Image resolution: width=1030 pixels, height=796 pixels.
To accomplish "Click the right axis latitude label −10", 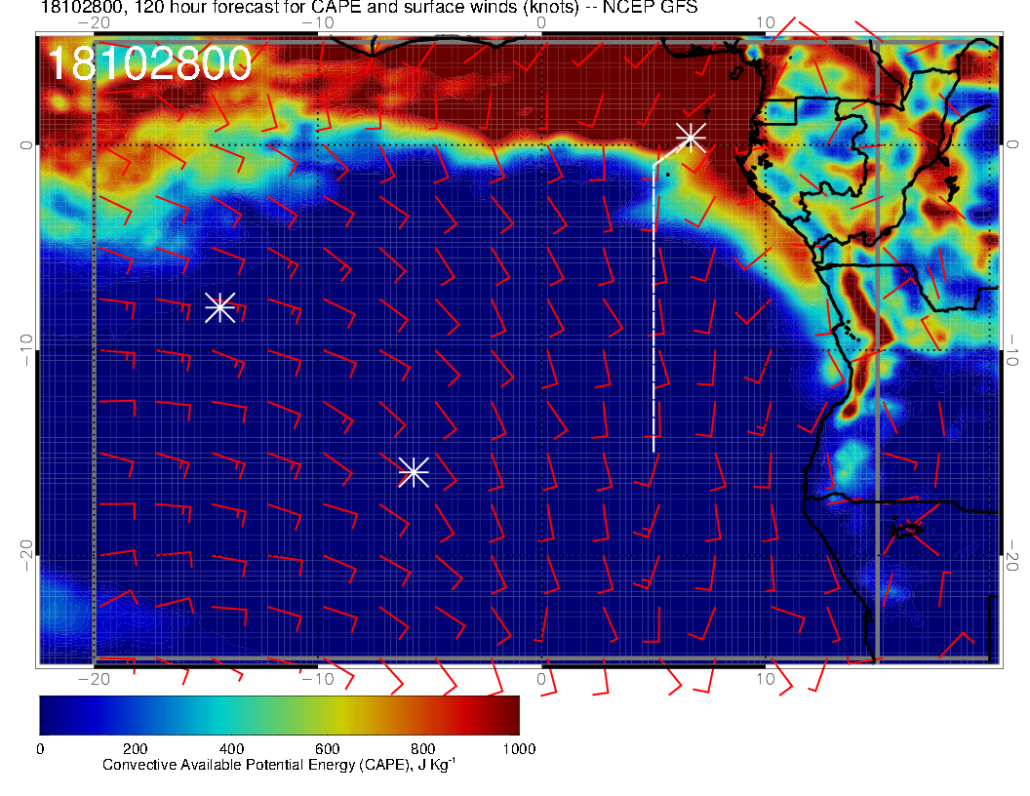I will point(1011,349).
